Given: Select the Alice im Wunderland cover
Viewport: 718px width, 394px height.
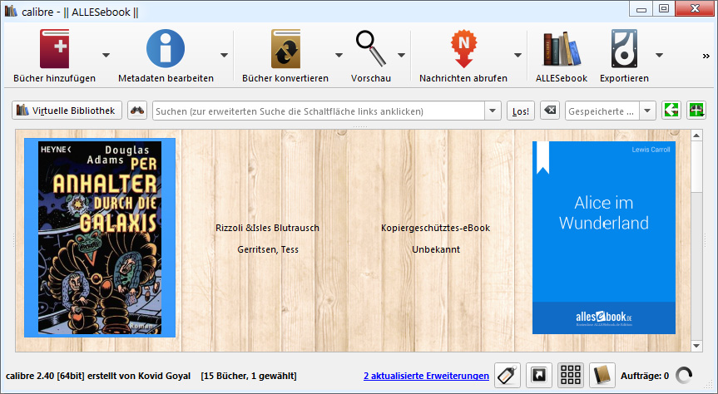Looking at the screenshot, I should (603, 238).
